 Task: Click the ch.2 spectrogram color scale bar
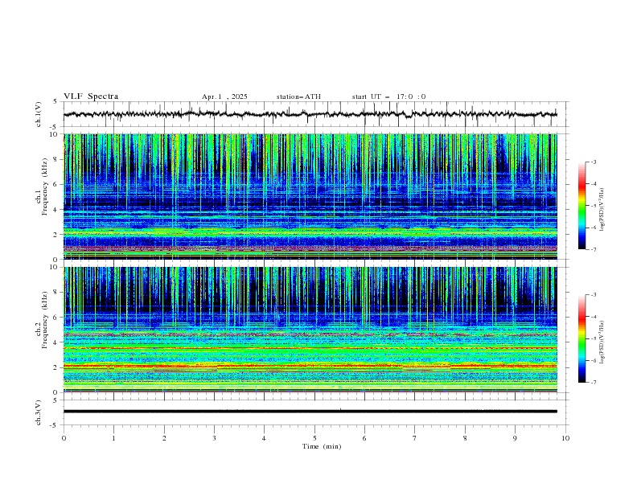[582, 338]
